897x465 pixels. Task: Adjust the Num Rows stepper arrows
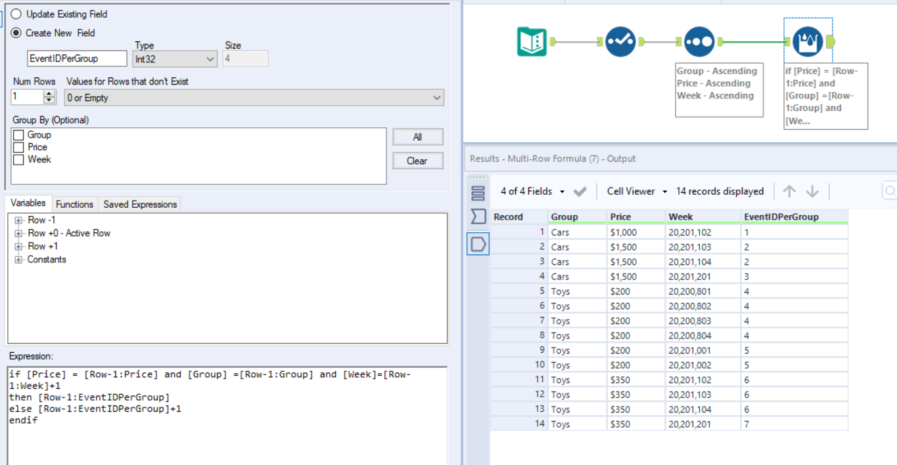point(50,98)
